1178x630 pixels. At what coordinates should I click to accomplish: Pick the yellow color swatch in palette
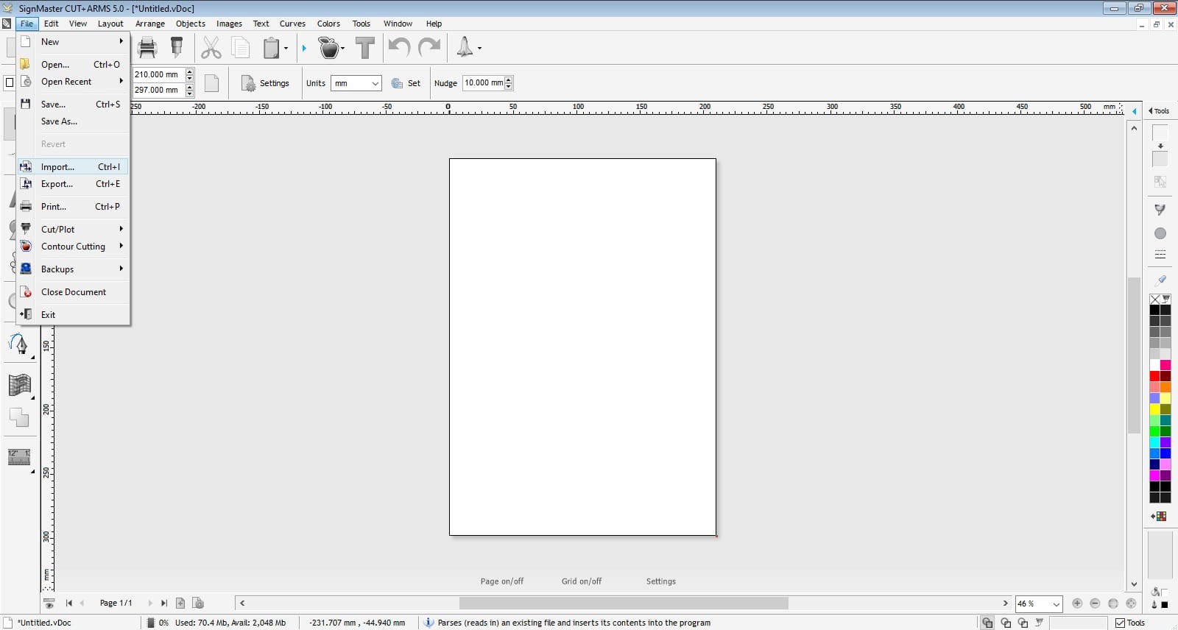pos(1154,409)
